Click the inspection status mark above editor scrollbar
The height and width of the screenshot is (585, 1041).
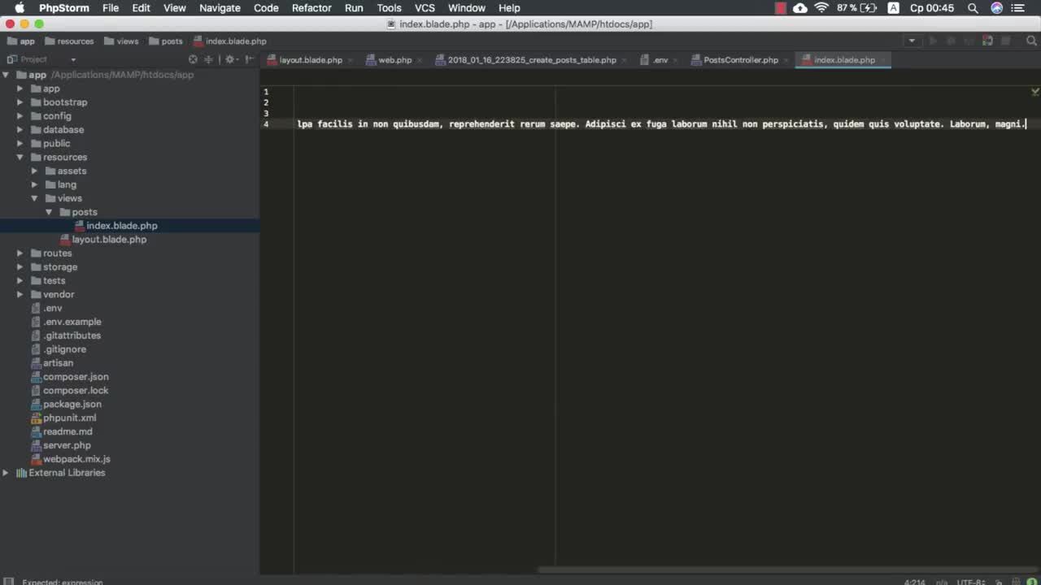coord(1034,93)
